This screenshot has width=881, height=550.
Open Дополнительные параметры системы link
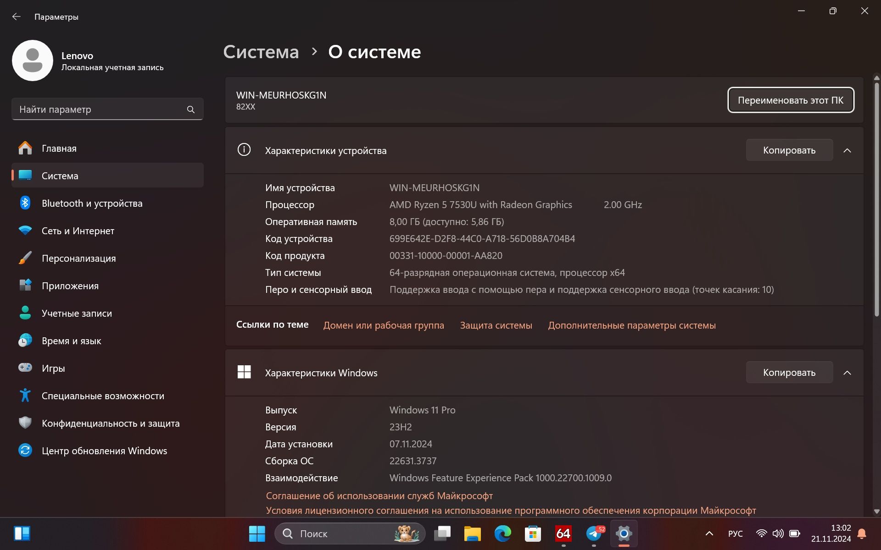tap(632, 325)
